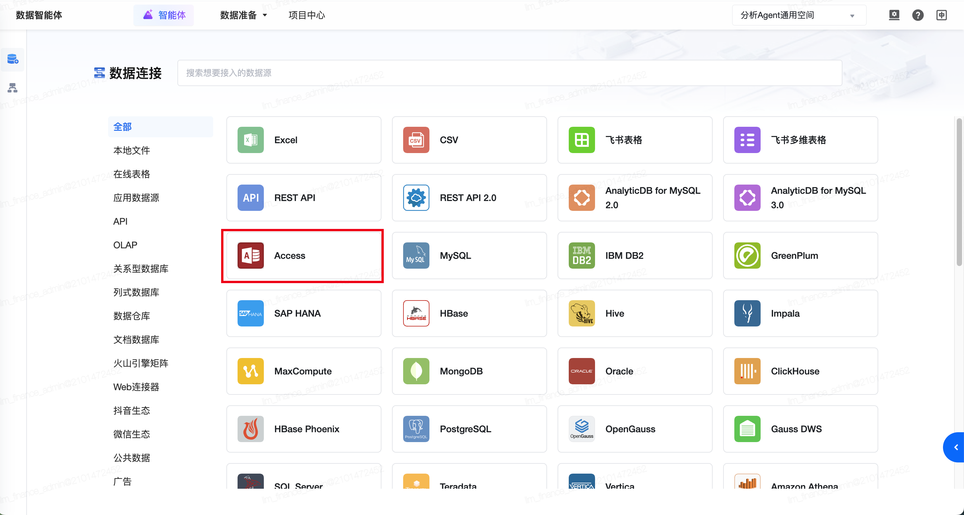Select the Hive icon
This screenshot has width=964, height=515.
tap(582, 313)
